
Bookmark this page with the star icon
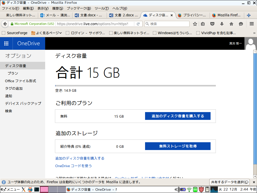pyautogui.click(x=195, y=24)
